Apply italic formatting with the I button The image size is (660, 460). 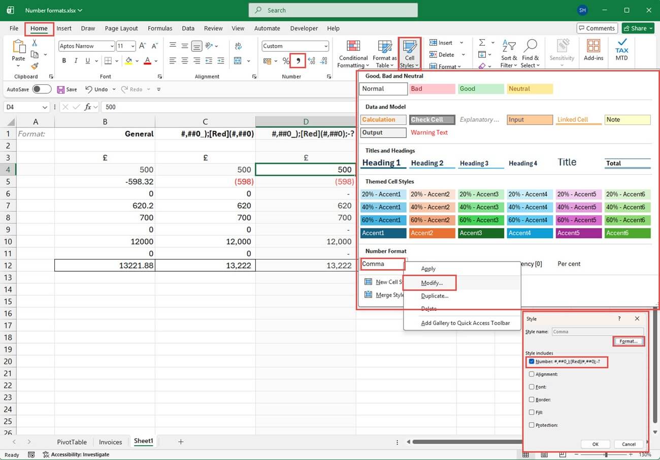coord(76,61)
